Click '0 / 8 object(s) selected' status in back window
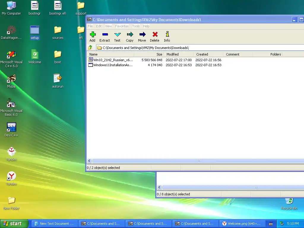 point(173,194)
